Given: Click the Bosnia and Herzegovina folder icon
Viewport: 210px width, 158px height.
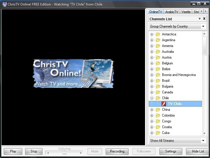Looking at the screenshot, I should tap(158, 75).
